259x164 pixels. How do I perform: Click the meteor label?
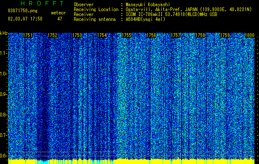tap(58, 13)
